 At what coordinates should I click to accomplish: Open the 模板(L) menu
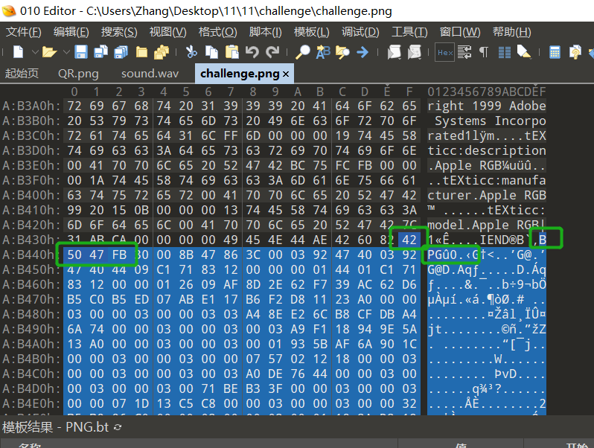[311, 32]
